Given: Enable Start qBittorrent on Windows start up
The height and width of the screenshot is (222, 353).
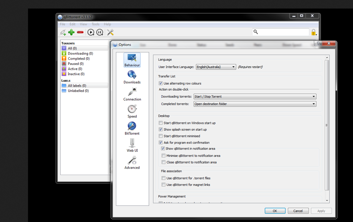Looking at the screenshot, I should (x=160, y=123).
